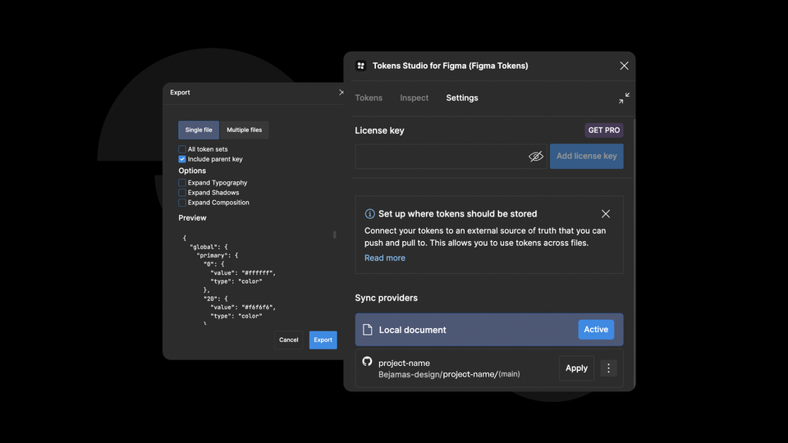Click the blue Export button
The height and width of the screenshot is (443, 788).
[x=323, y=340]
